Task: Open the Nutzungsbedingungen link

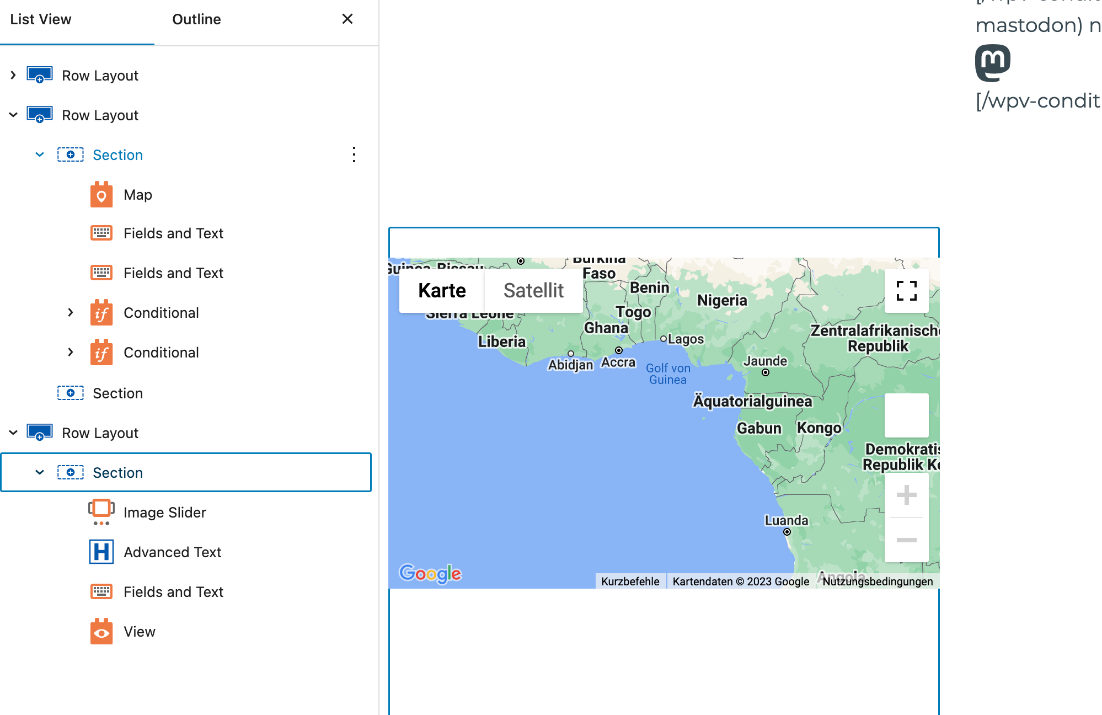Action: click(x=878, y=581)
